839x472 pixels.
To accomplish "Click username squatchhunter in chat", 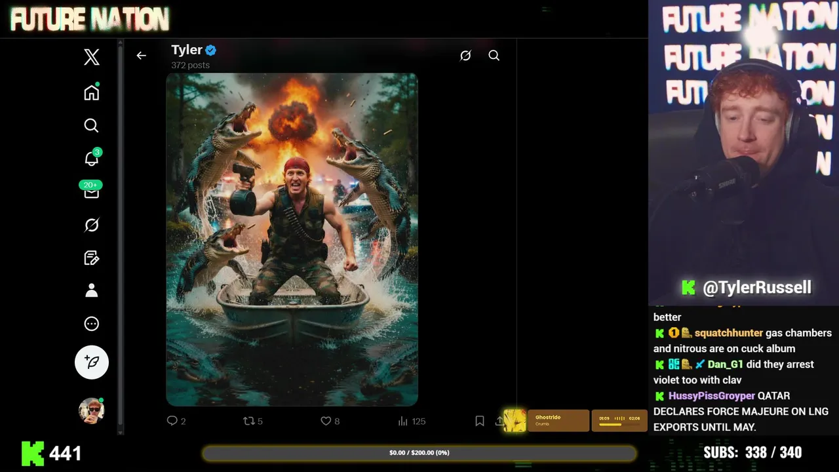I will click(x=728, y=333).
